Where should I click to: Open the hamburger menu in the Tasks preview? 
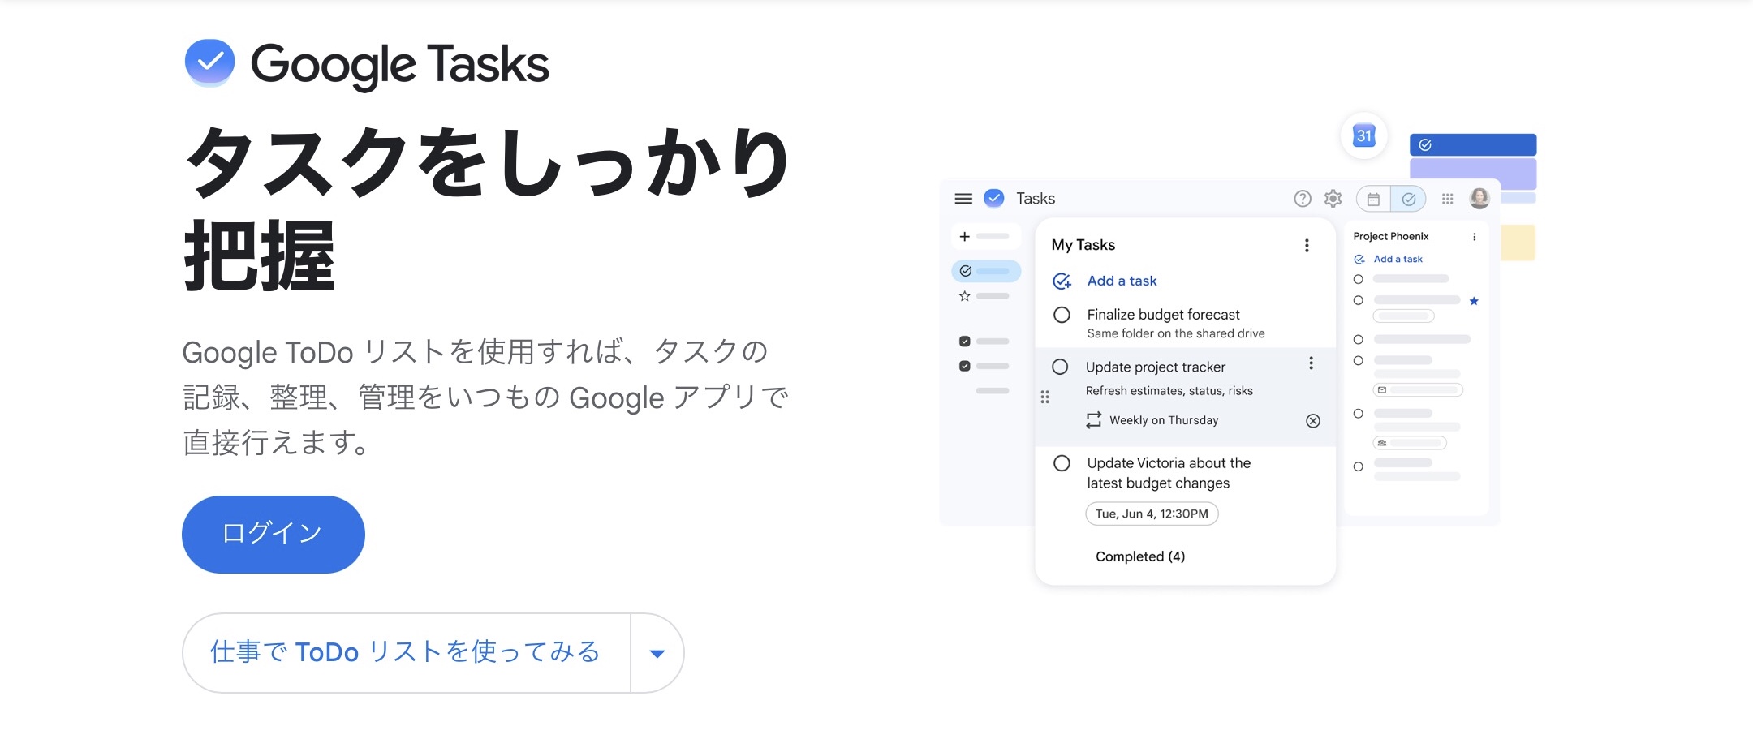point(963,199)
